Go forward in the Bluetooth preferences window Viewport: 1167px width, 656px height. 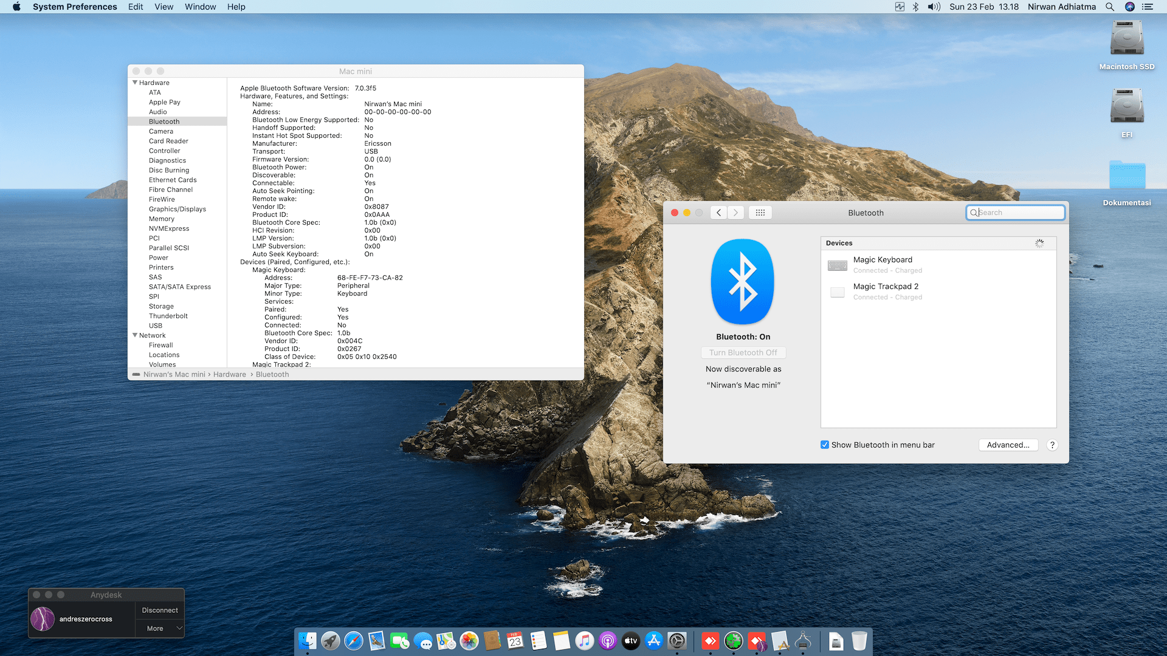pyautogui.click(x=735, y=213)
